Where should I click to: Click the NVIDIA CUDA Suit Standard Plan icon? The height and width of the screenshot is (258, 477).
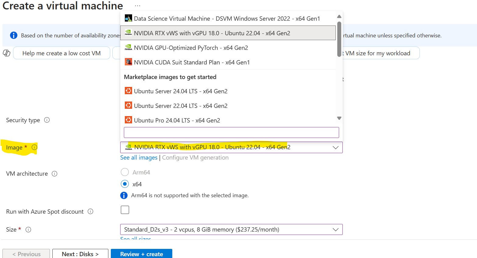click(128, 62)
